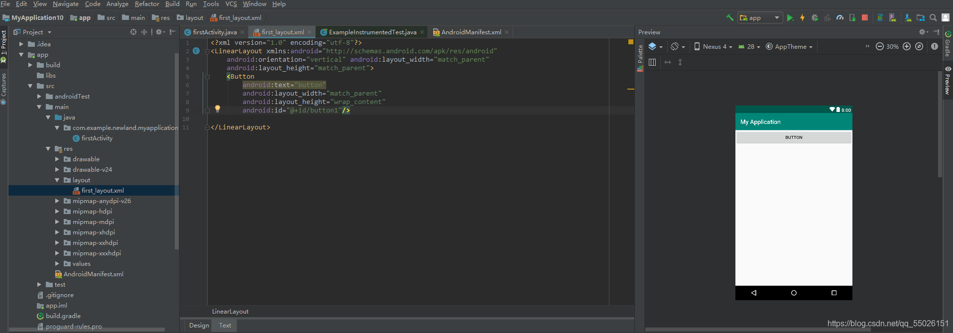This screenshot has width=953, height=333.
Task: Start debugging with the bug icon
Action: pos(815,18)
